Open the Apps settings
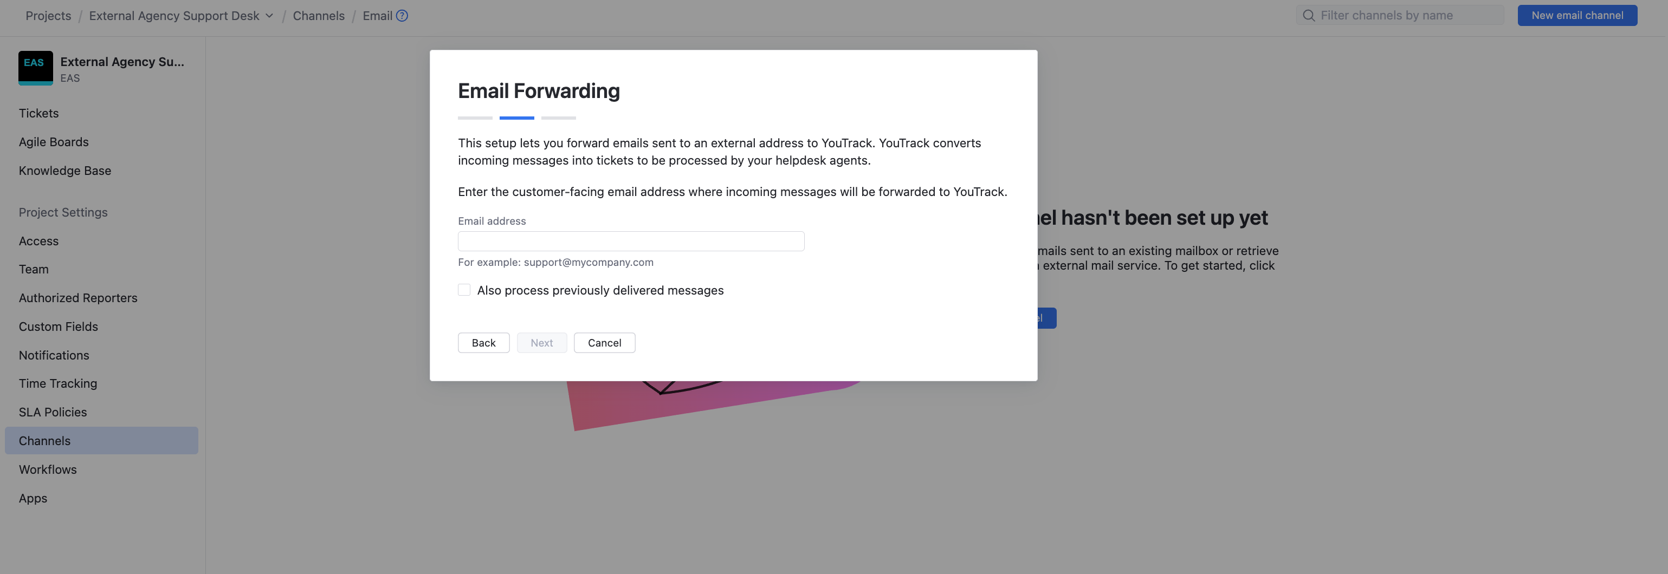This screenshot has width=1668, height=574. click(33, 498)
